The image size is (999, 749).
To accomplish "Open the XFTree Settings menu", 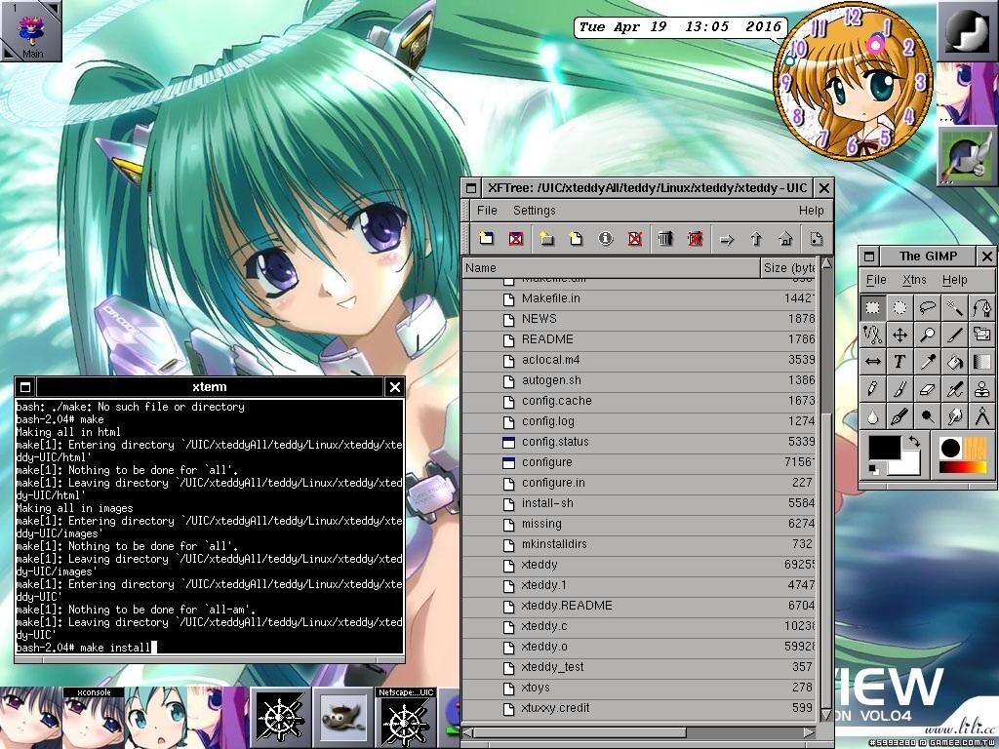I will pyautogui.click(x=534, y=210).
